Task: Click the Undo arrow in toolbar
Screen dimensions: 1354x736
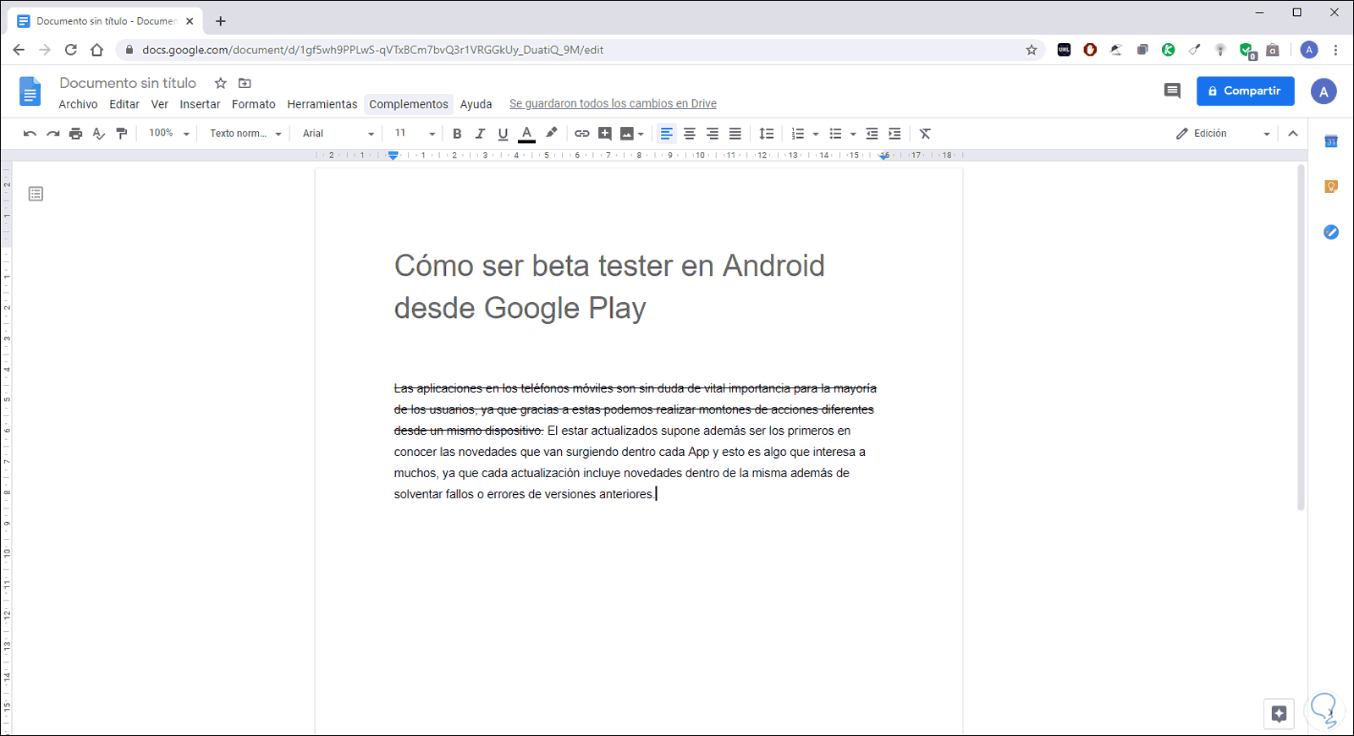Action: click(x=30, y=134)
